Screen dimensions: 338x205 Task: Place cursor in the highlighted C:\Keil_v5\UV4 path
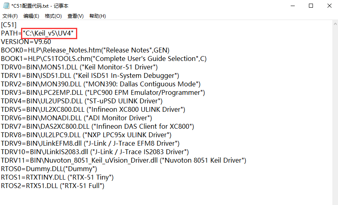pyautogui.click(x=49, y=33)
